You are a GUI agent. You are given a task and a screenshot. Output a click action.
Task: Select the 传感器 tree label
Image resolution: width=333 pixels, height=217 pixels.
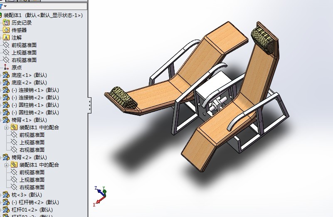pyautogui.click(x=19, y=30)
